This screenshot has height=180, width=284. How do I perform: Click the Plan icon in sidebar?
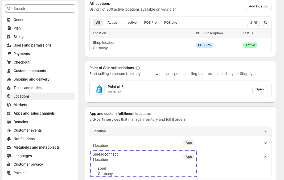click(9, 28)
